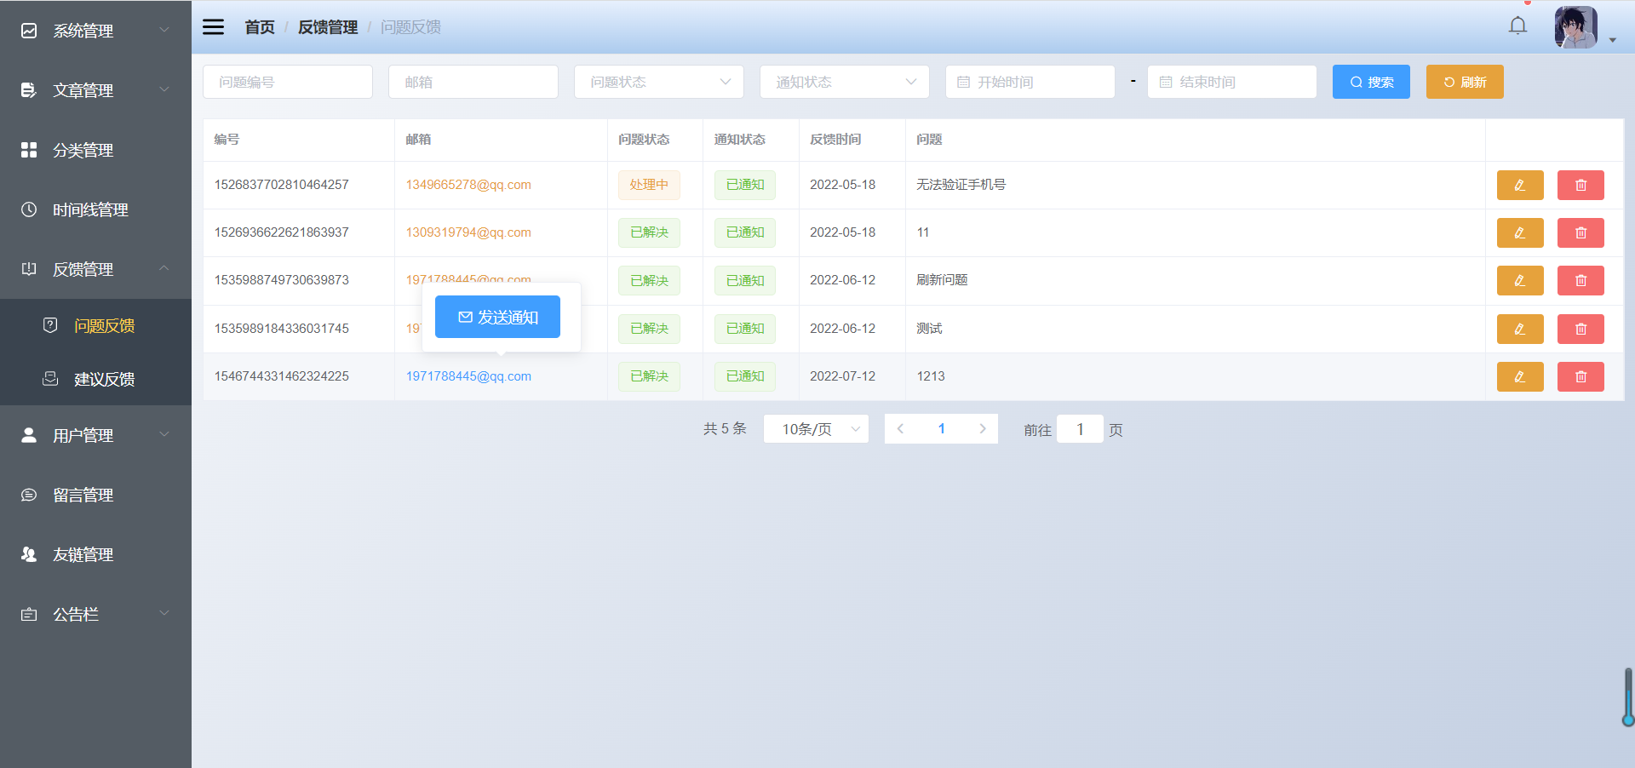
Task: Open the 留言管理 section in sidebar
Action: click(x=83, y=495)
